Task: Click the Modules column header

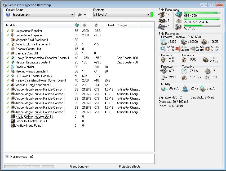Action: [39, 25]
